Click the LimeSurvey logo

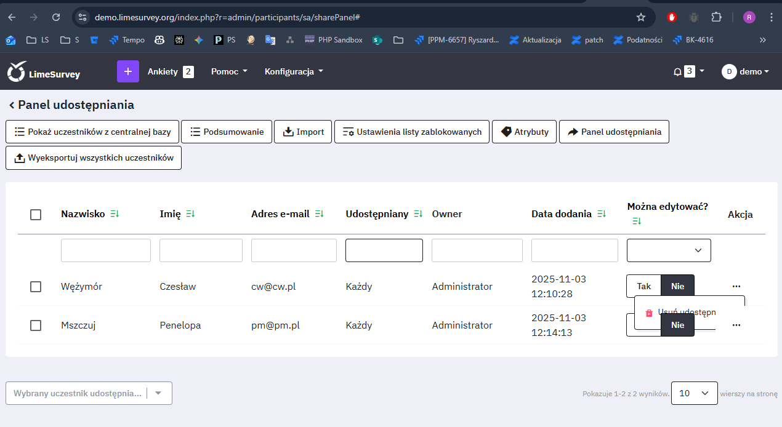pos(43,72)
